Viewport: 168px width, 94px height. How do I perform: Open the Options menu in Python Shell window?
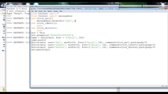(x=25, y=6)
